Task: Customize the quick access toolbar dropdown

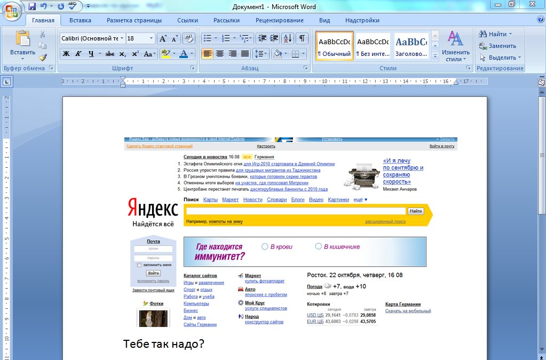Action: (x=88, y=6)
